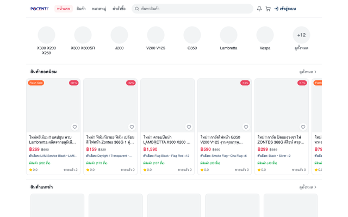Click the ฿269 price text
Viewport: 348px width, 217px height.
tap(34, 149)
